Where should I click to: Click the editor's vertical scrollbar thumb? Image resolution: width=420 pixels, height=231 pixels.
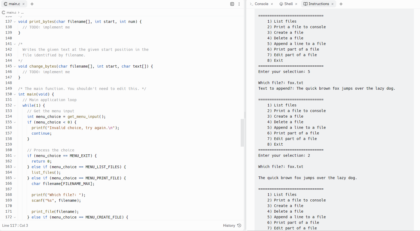pyautogui.click(x=242, y=133)
